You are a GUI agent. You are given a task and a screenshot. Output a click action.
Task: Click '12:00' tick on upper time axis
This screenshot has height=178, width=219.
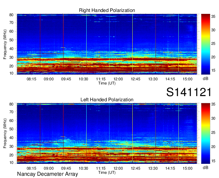coord(118,79)
